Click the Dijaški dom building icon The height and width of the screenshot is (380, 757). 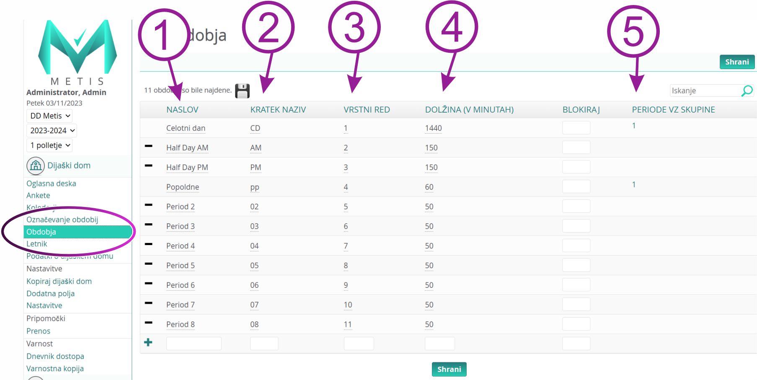pos(36,166)
